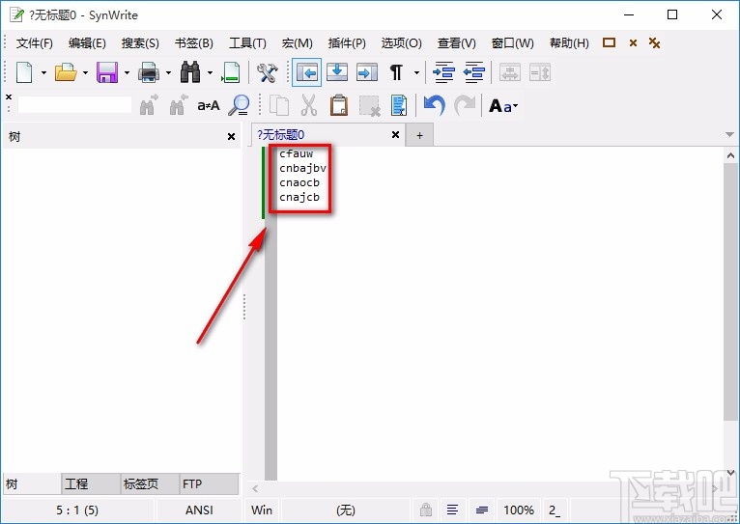The width and height of the screenshot is (740, 524).
Task: Close the 树 tree panel
Action: click(231, 137)
